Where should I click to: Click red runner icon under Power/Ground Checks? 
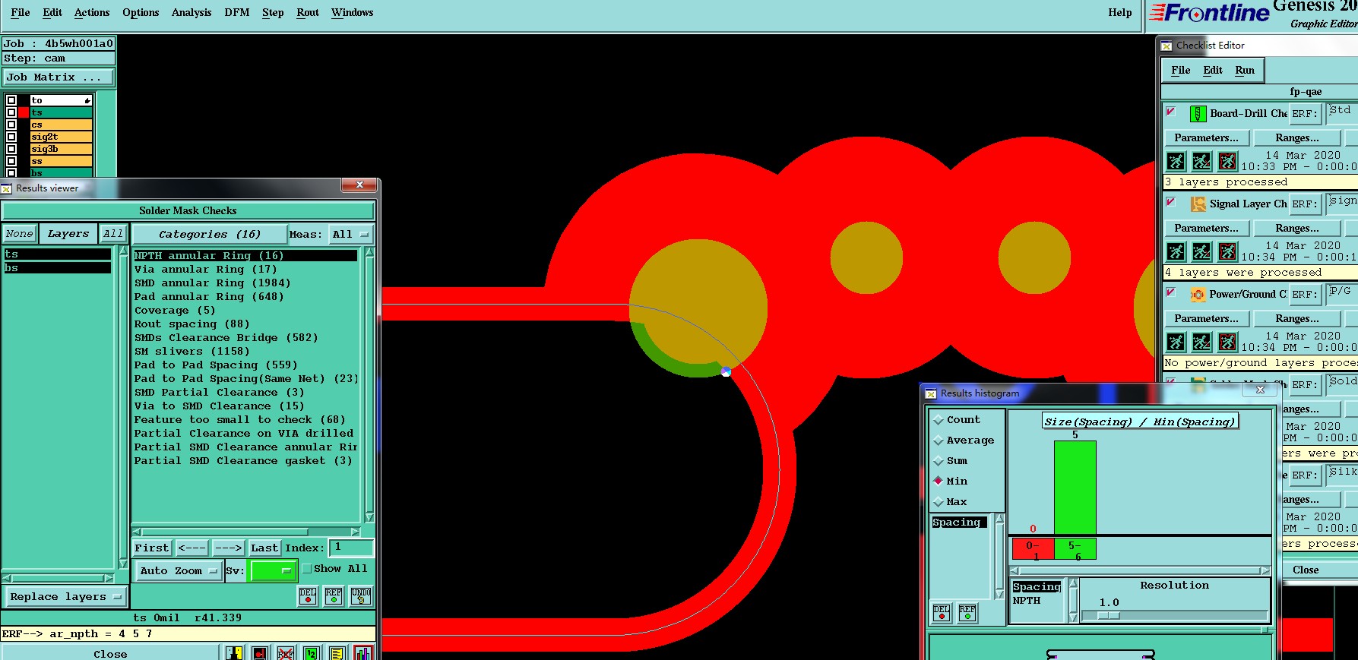click(x=1228, y=342)
